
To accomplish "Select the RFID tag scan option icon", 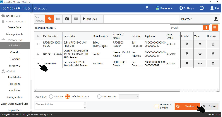I will point(49,19).
